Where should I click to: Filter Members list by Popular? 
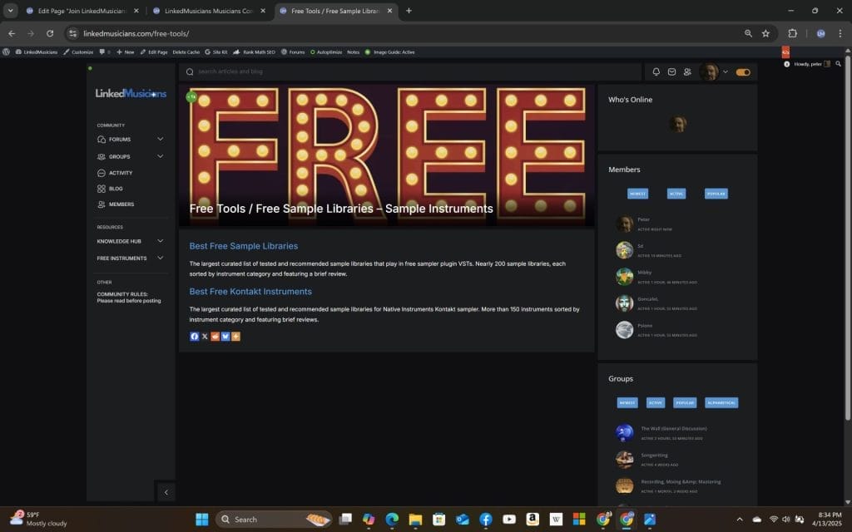tap(716, 194)
